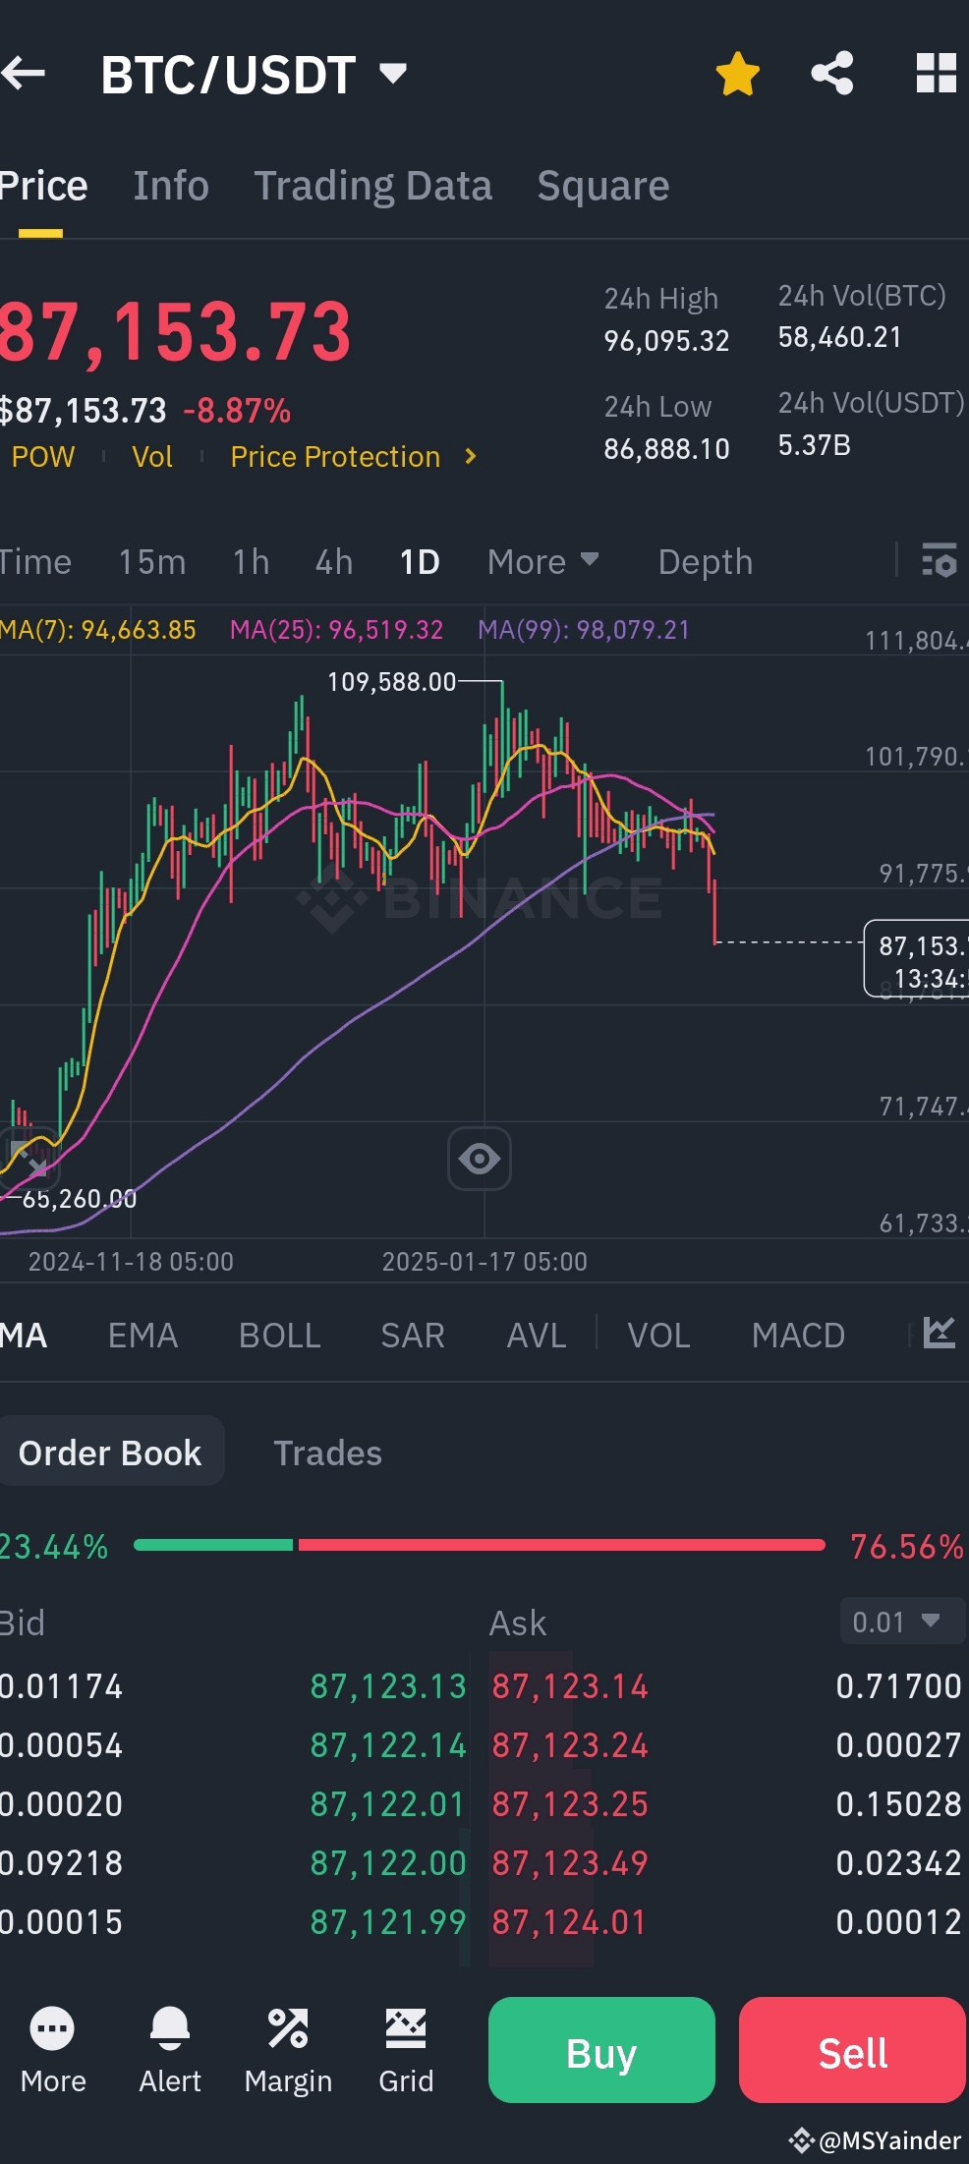The image size is (969, 2164).
Task: Enable the MACD sub-indicator
Action: coord(798,1336)
